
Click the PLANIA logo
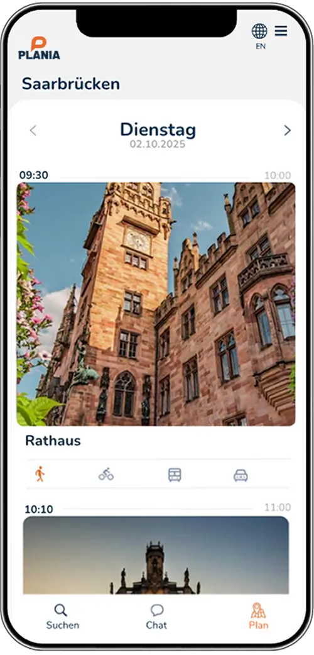click(x=39, y=48)
